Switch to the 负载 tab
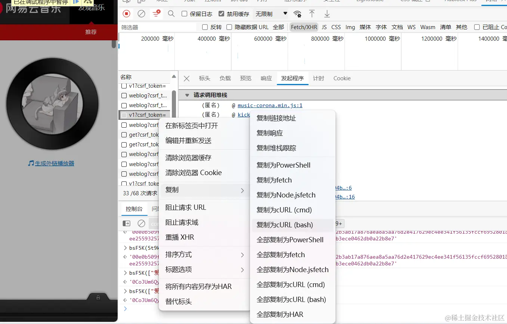 click(225, 78)
